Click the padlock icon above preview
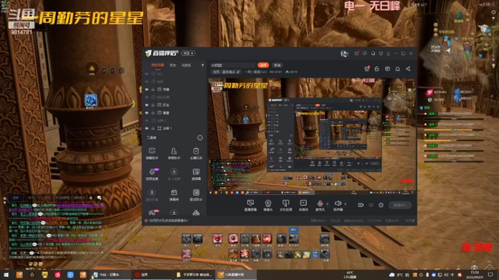This screenshot has width=499, height=280. pyautogui.click(x=377, y=68)
